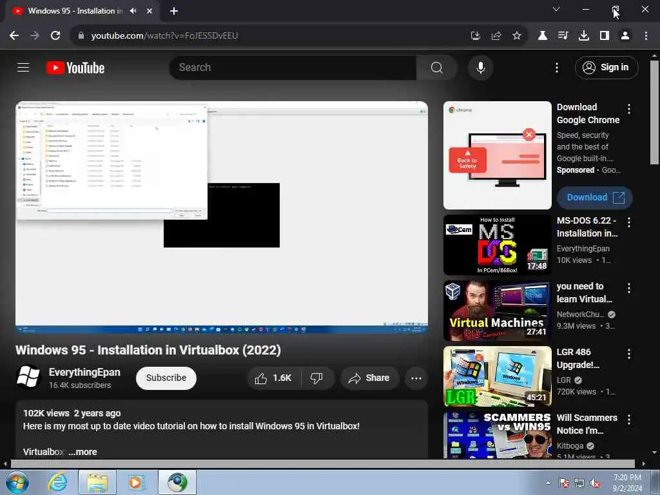The width and height of the screenshot is (660, 495).
Task: Open Scammers vs WIN95 video thumbnail
Action: click(497, 435)
